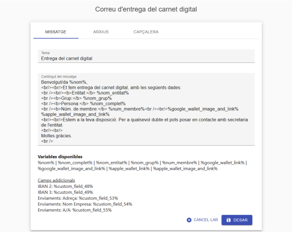This screenshot has height=232, width=292.
Task: Click the Tema field label
Action: (x=46, y=53)
